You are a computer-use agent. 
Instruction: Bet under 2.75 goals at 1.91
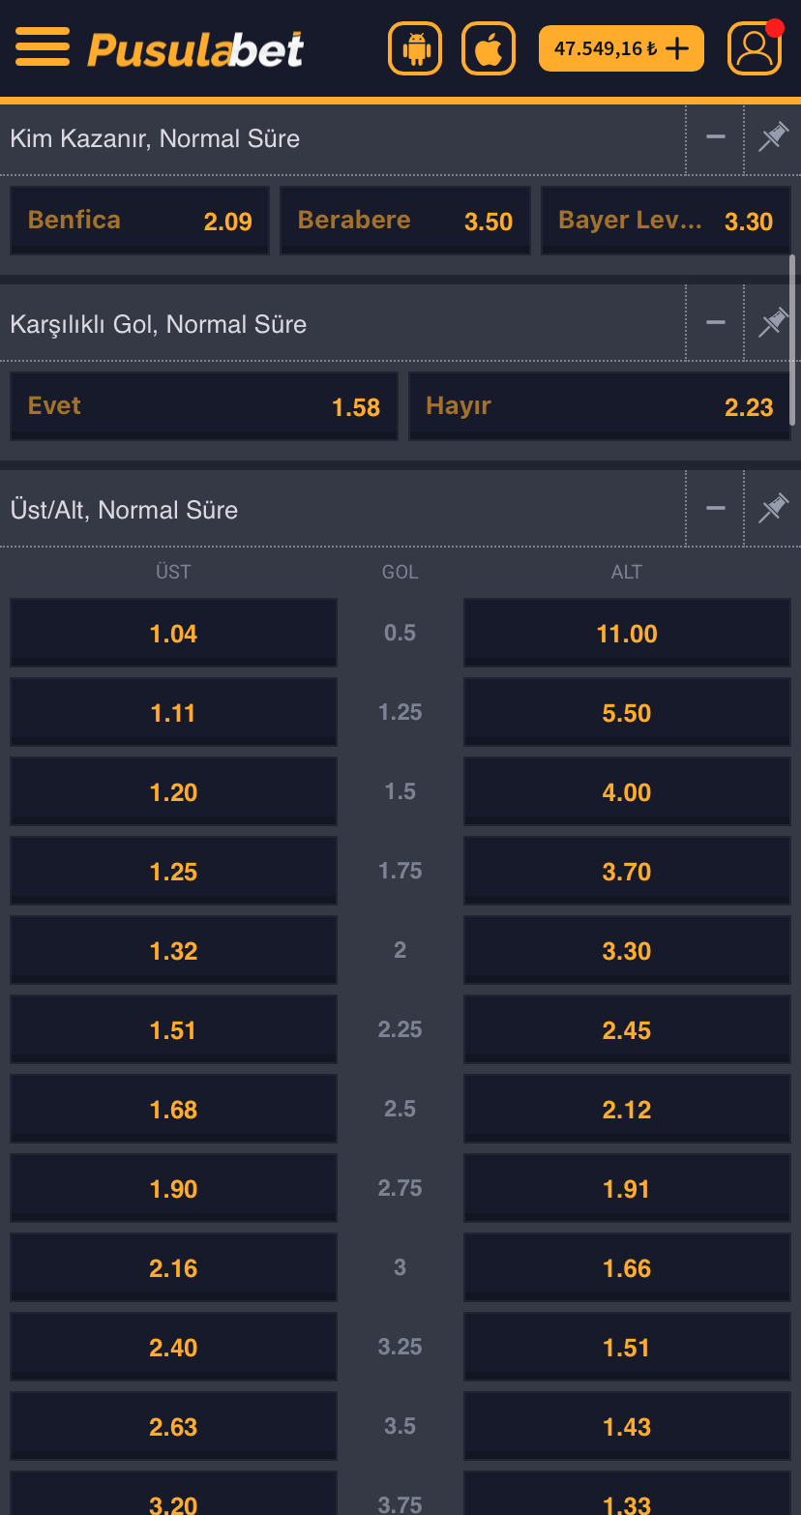pos(627,1189)
